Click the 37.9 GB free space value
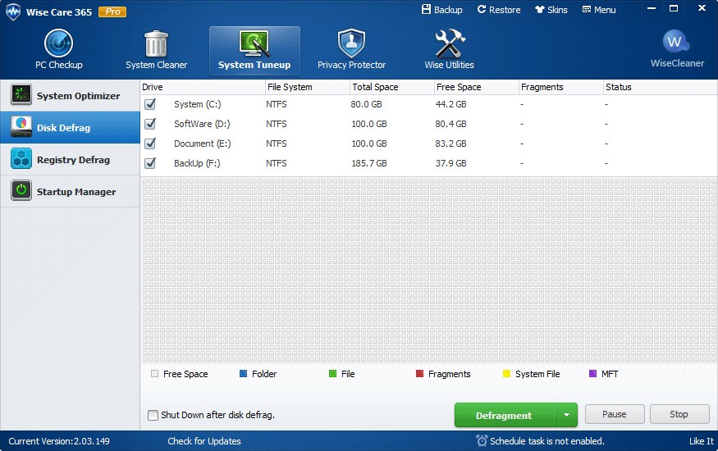This screenshot has width=718, height=451. 451,163
